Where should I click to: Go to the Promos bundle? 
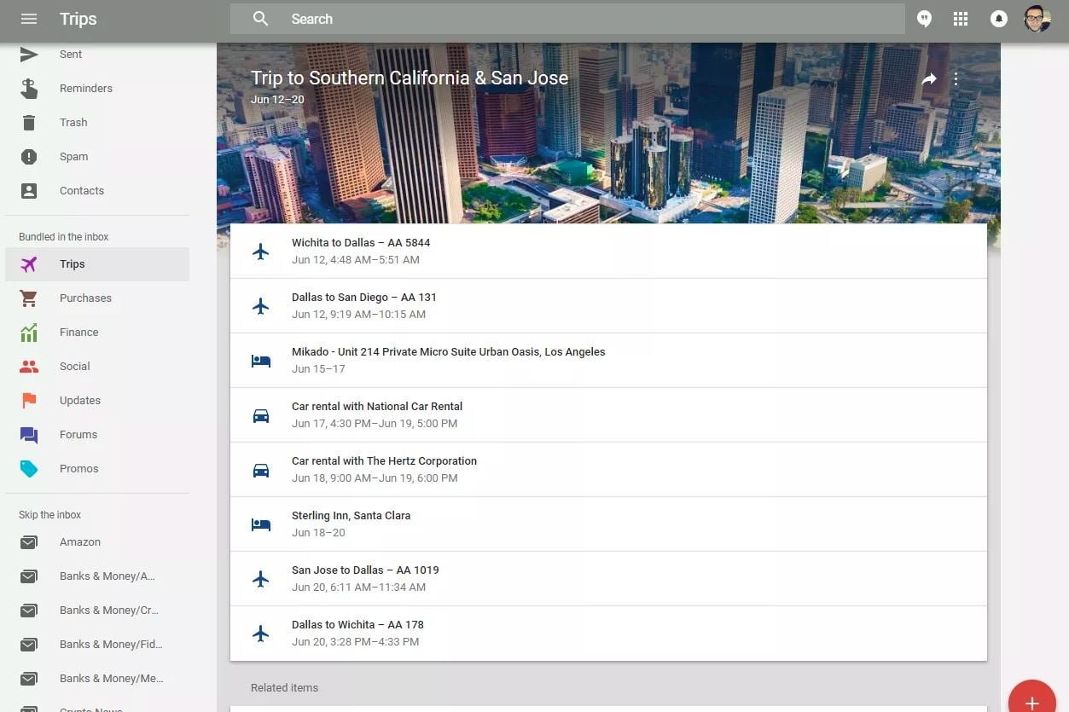(78, 469)
